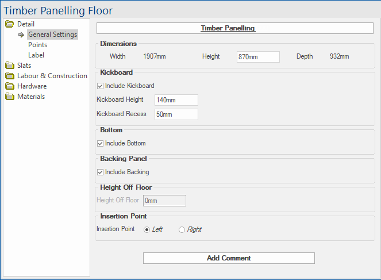The image size is (381, 280).
Task: Click the Kickboard Recess field showing 50mm
Action: 176,114
